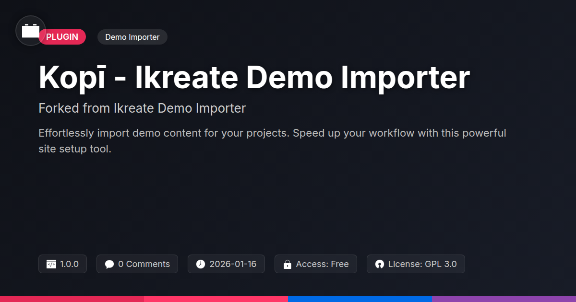Open the License: GPL 3.0 badge
Image resolution: width=576 pixels, height=302 pixels.
[x=416, y=264]
